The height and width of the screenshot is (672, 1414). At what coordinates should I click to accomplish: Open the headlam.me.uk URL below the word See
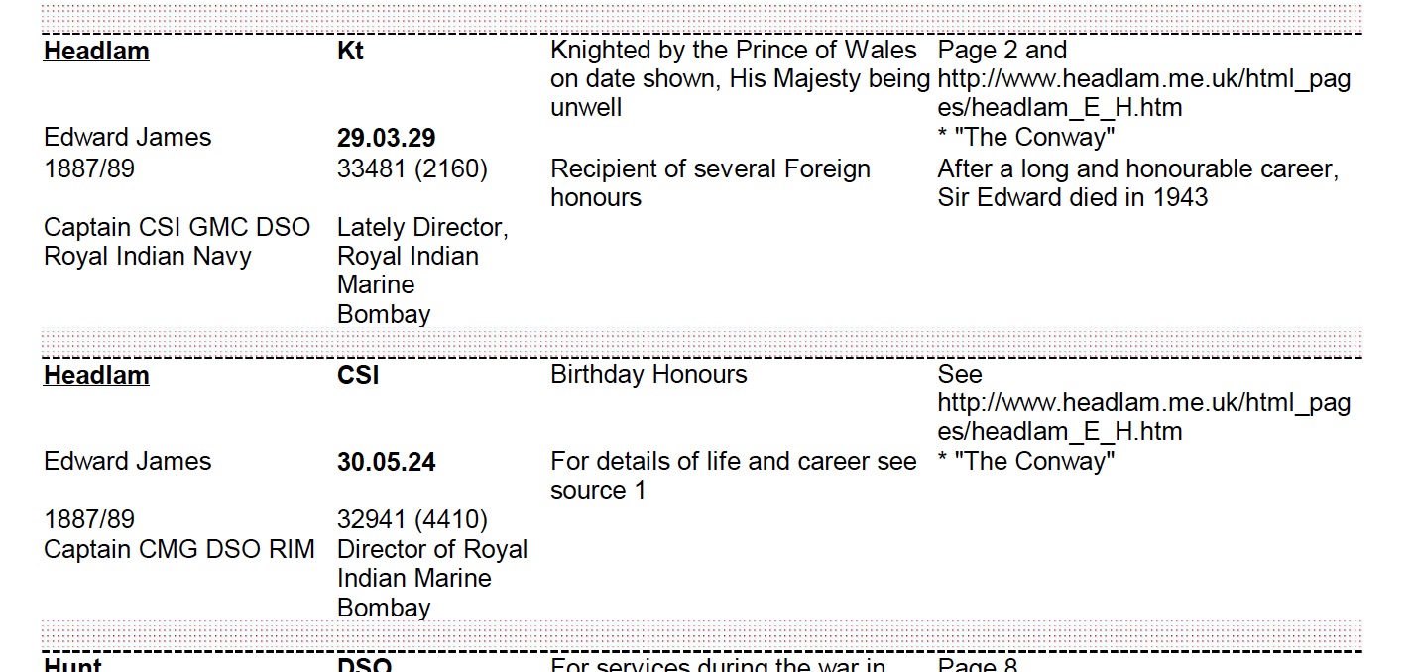click(1143, 417)
